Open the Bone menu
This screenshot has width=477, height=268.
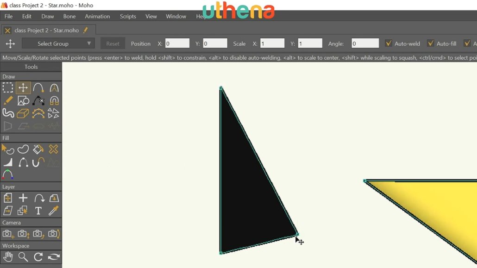pyautogui.click(x=69, y=16)
